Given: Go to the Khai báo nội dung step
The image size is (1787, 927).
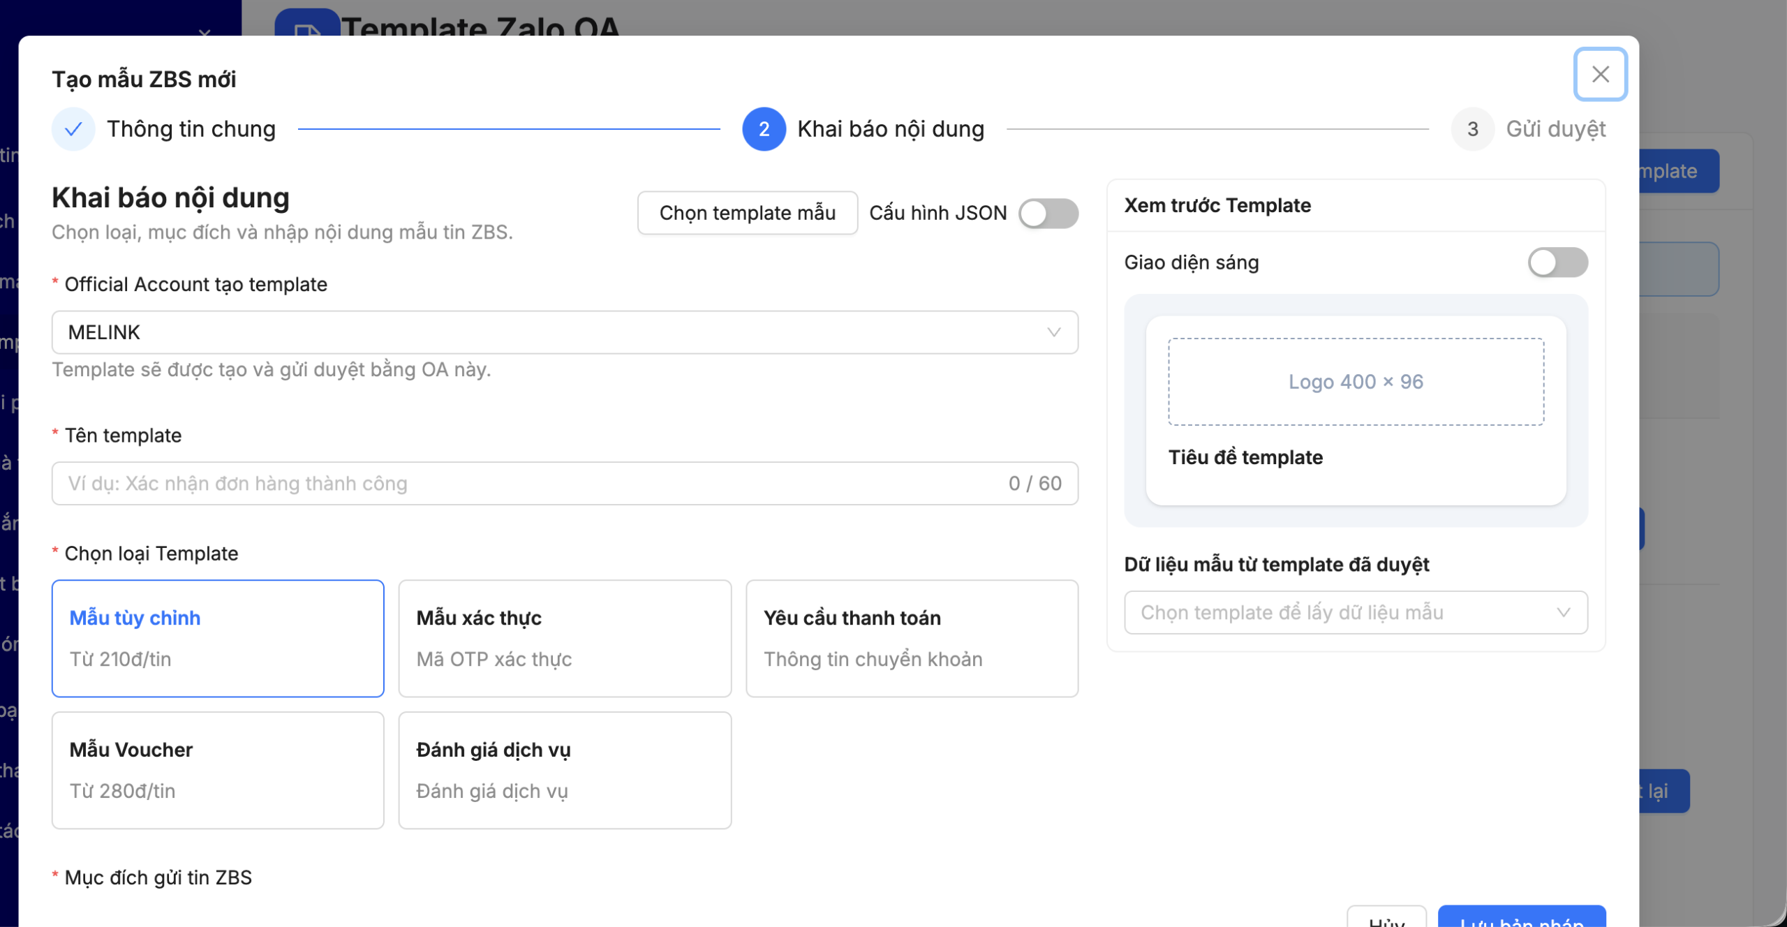Looking at the screenshot, I should (891, 129).
